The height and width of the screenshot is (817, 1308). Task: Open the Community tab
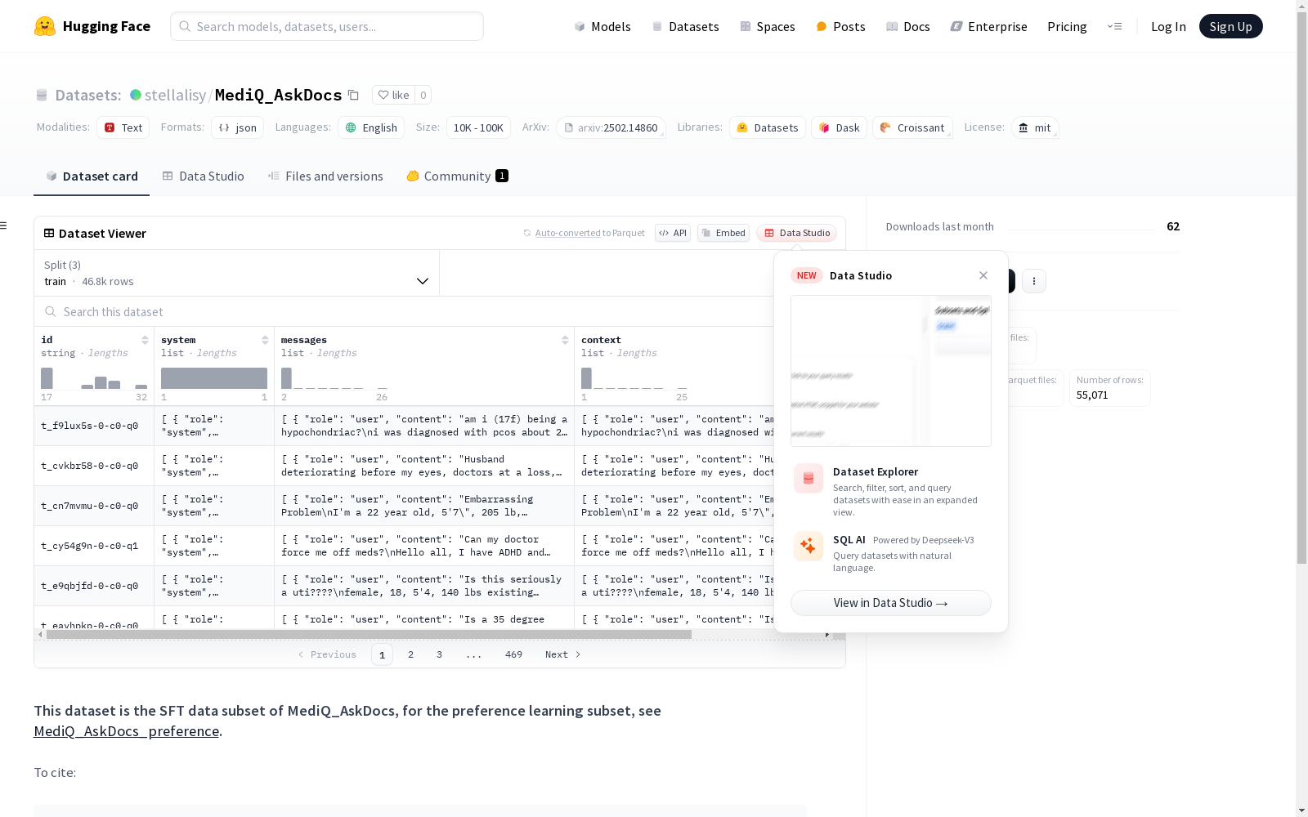click(x=457, y=176)
